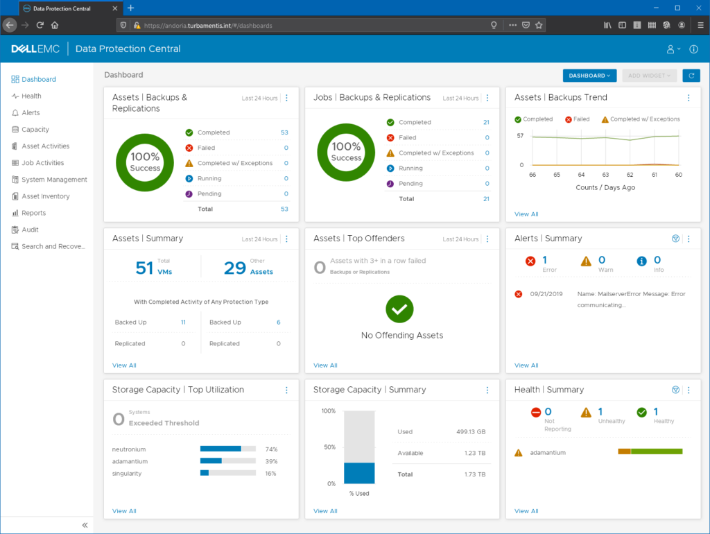
Task: Collapse the sidebar using double-chevron icon
Action: (85, 525)
